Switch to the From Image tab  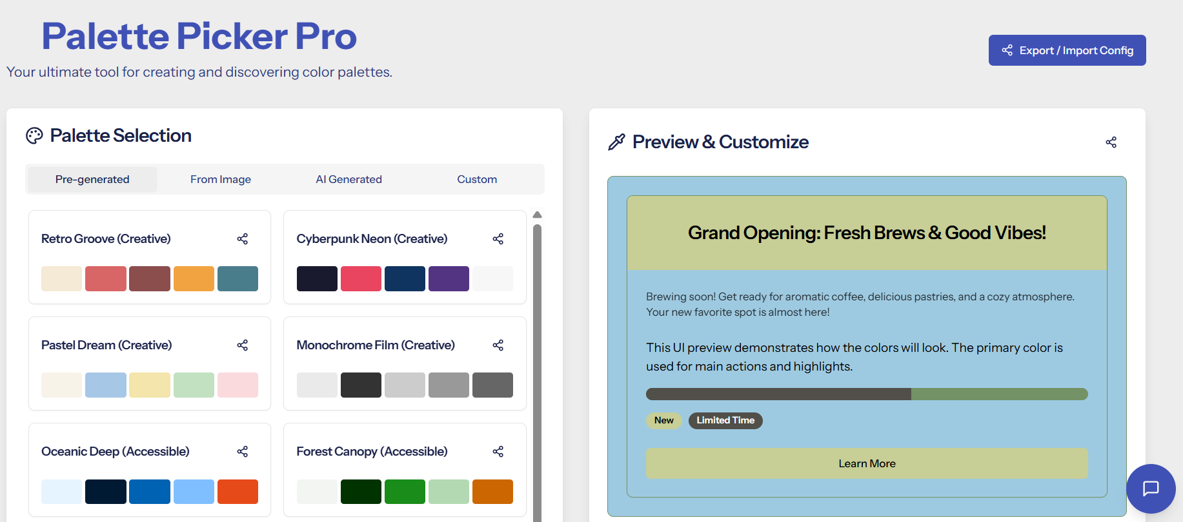click(221, 179)
